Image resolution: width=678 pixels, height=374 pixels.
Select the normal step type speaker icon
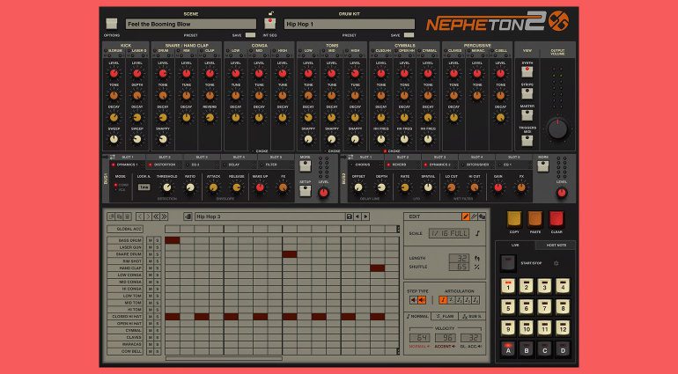[x=413, y=299]
